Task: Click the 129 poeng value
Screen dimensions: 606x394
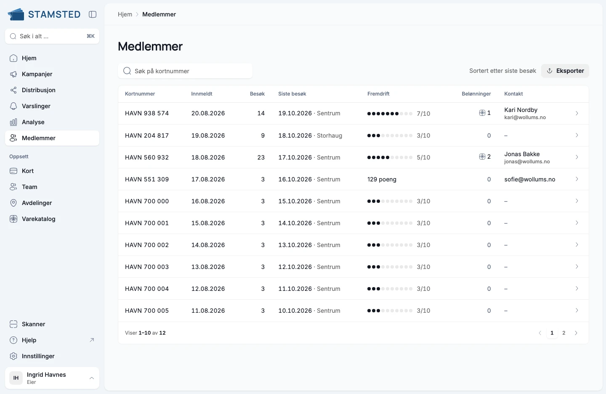Action: (x=382, y=179)
